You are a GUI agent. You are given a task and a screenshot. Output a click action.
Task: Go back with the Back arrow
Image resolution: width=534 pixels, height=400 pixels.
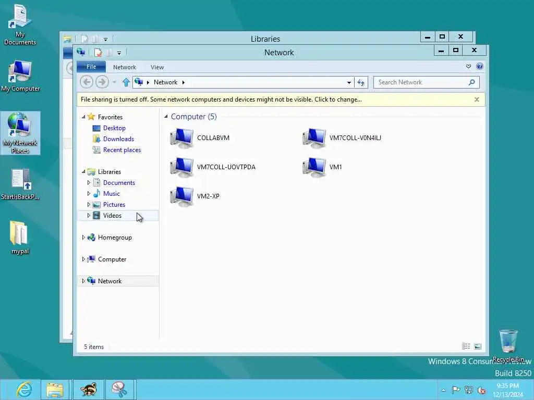[87, 82]
